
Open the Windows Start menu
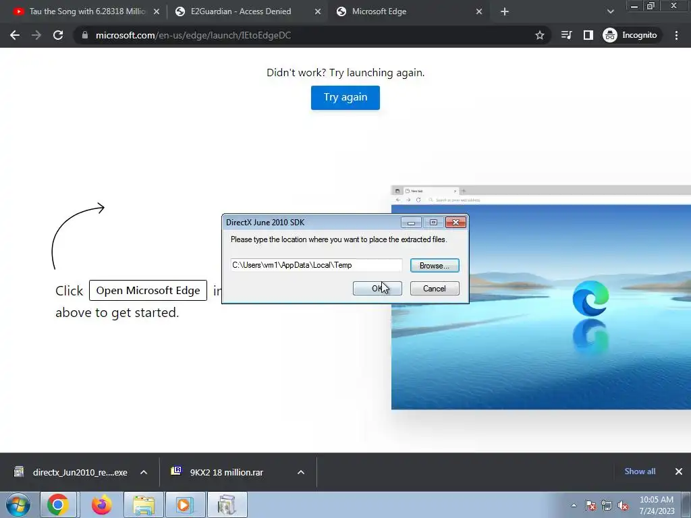click(x=18, y=505)
